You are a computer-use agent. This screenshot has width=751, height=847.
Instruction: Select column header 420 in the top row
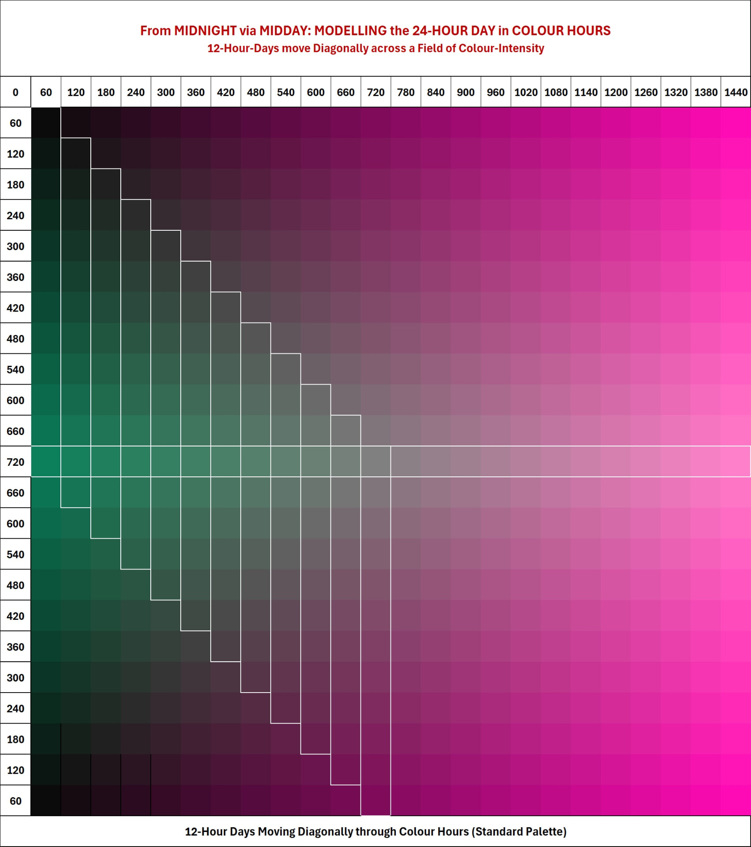click(x=226, y=92)
